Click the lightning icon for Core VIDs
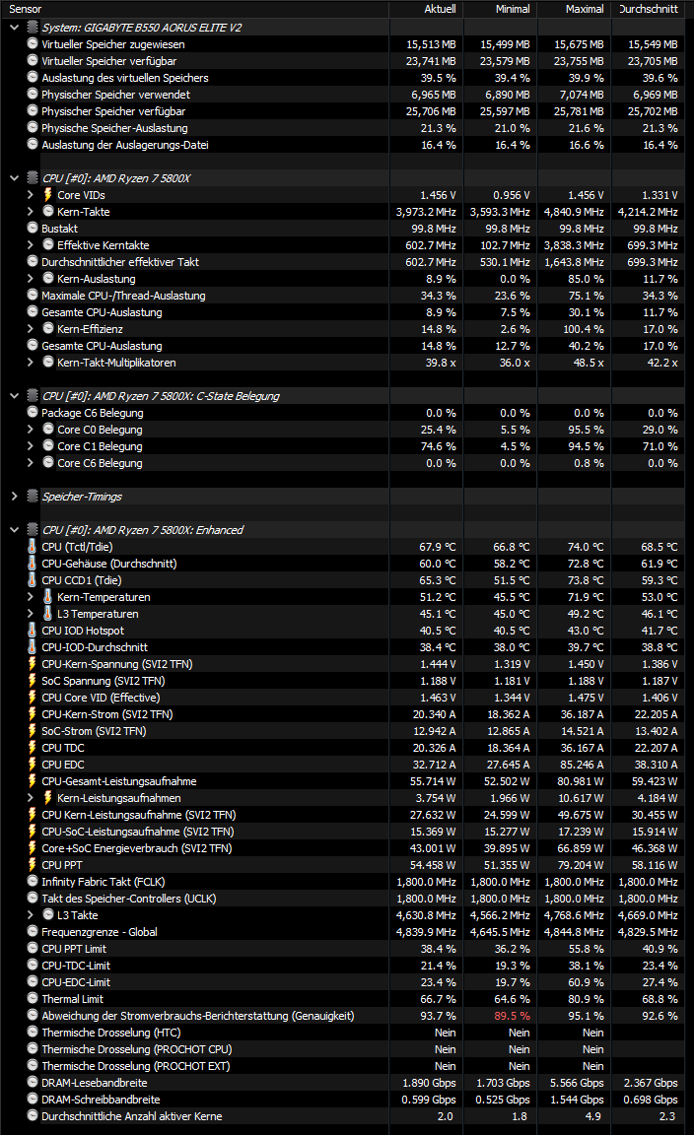This screenshot has height=1135, width=694. coord(48,195)
